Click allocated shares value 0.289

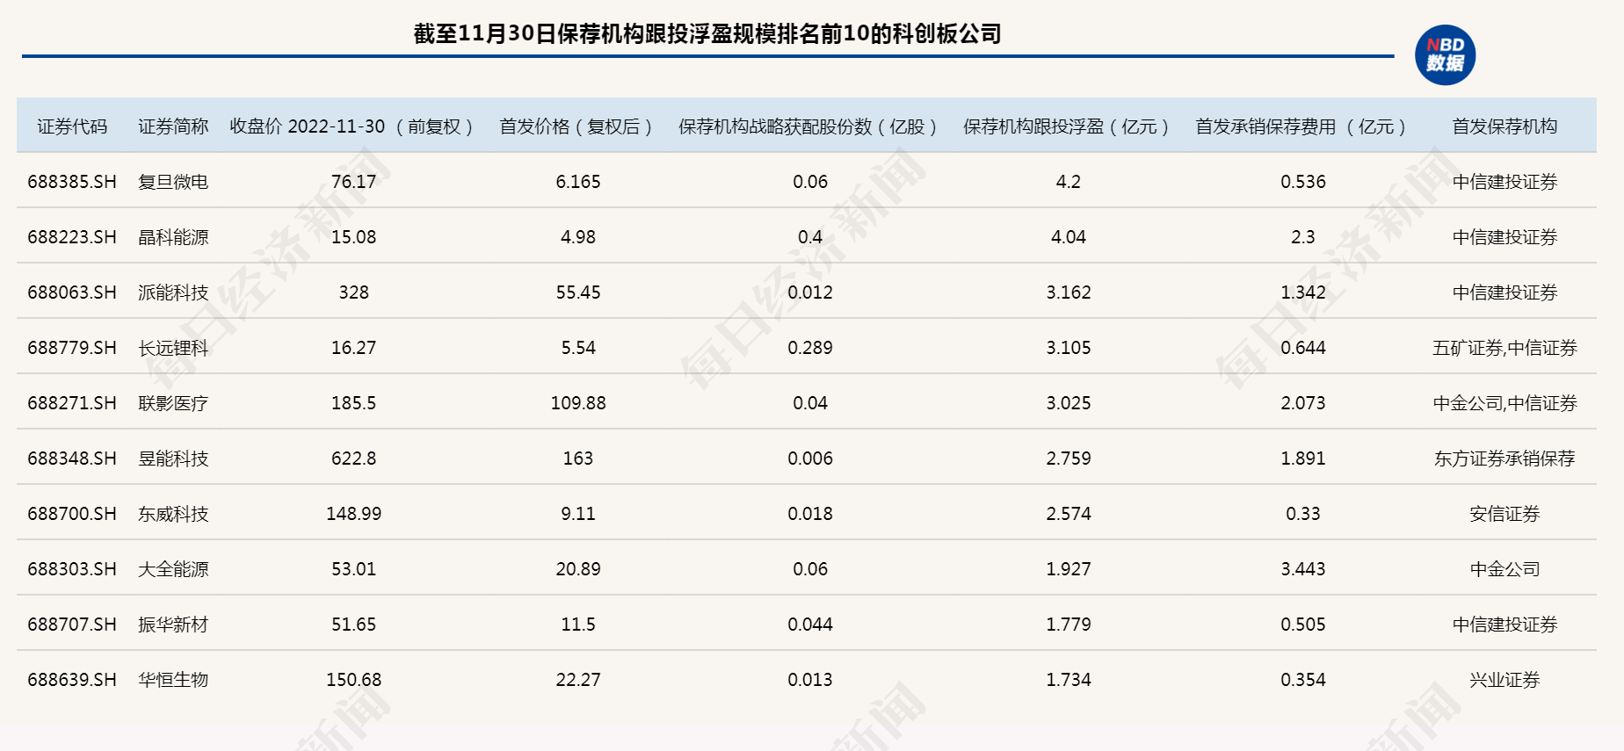[810, 348]
